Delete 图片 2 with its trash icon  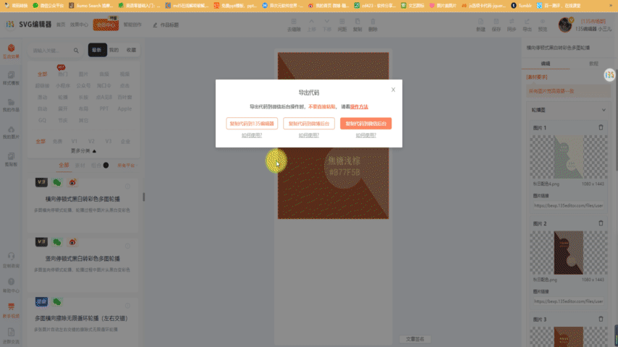point(601,223)
